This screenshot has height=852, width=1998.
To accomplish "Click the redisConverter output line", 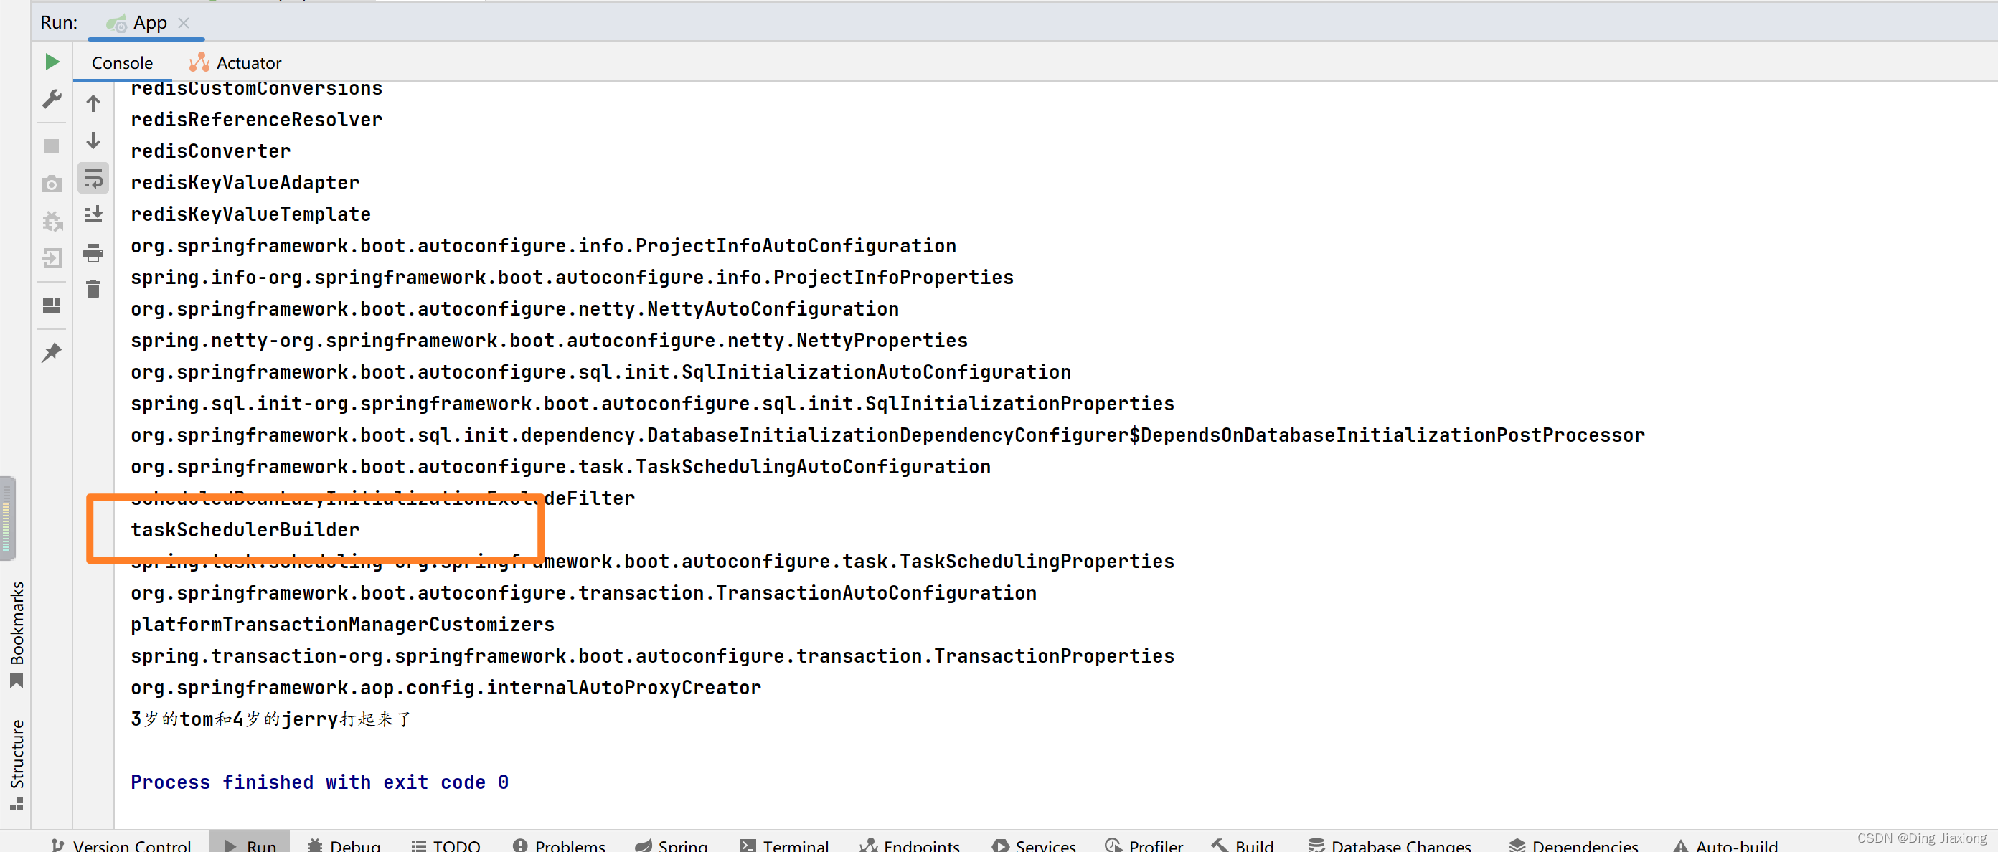I will pyautogui.click(x=210, y=151).
